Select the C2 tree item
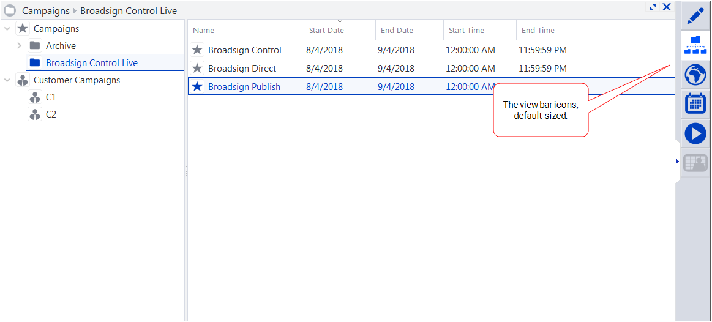The image size is (712, 322). (51, 114)
